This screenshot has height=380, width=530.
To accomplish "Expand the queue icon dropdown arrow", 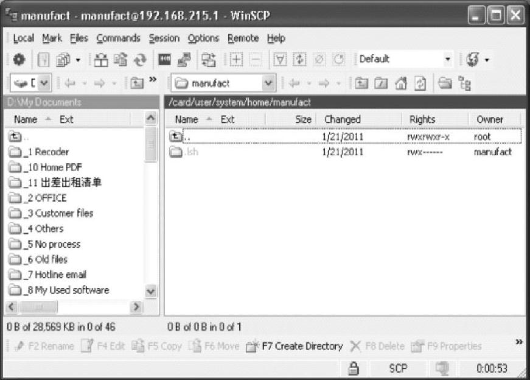I will point(78,60).
